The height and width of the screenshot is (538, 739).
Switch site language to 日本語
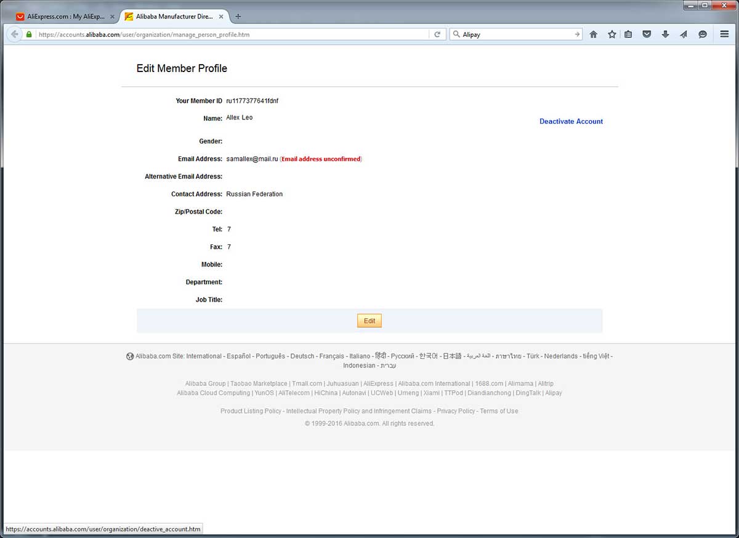(x=452, y=356)
